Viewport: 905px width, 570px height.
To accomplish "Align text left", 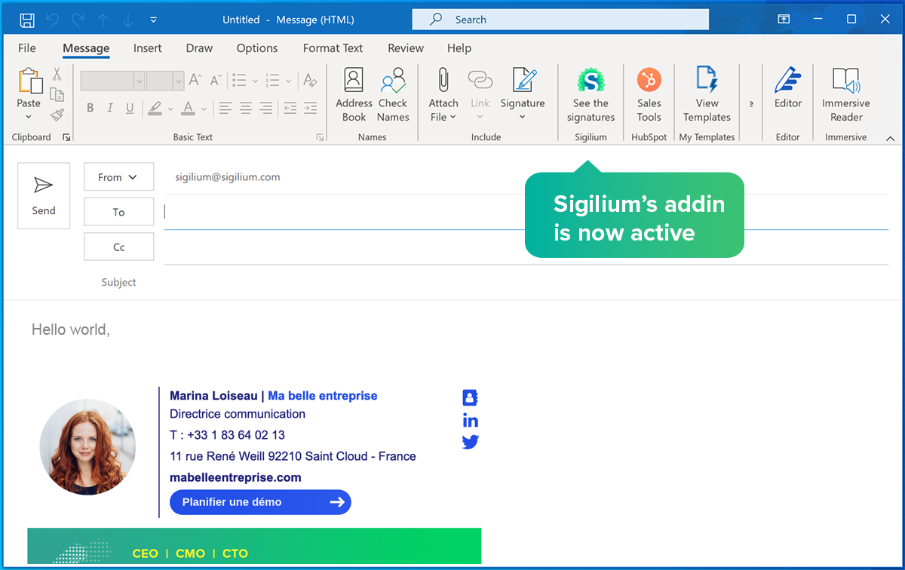I will point(225,109).
